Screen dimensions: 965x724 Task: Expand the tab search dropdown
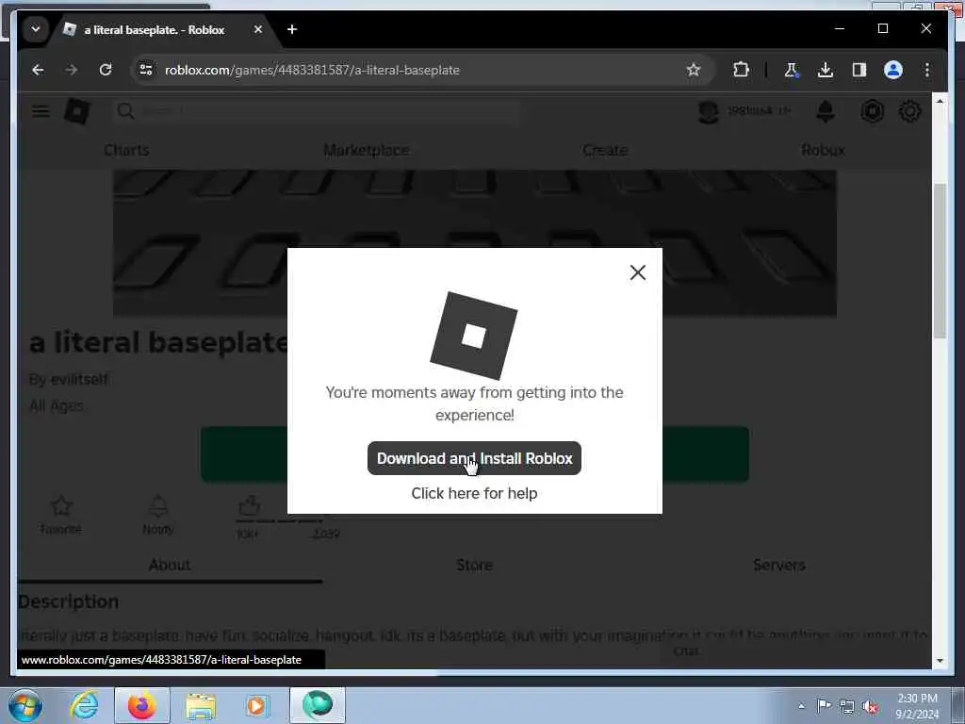[x=36, y=29]
